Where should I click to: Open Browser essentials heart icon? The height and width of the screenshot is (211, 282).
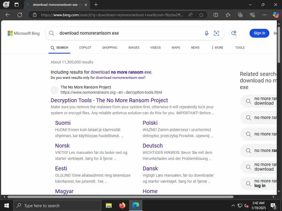(x=252, y=15)
